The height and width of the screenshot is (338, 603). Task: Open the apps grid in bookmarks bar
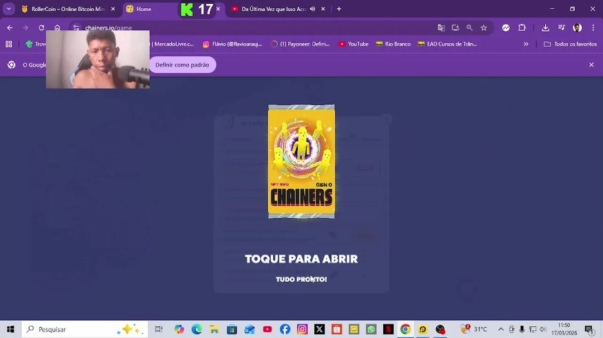(x=8, y=44)
